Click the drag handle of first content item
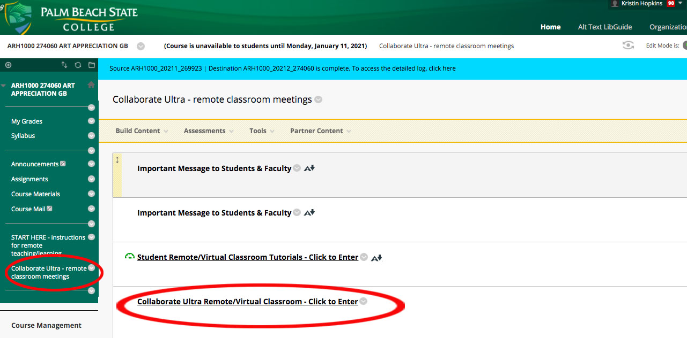 [117, 160]
